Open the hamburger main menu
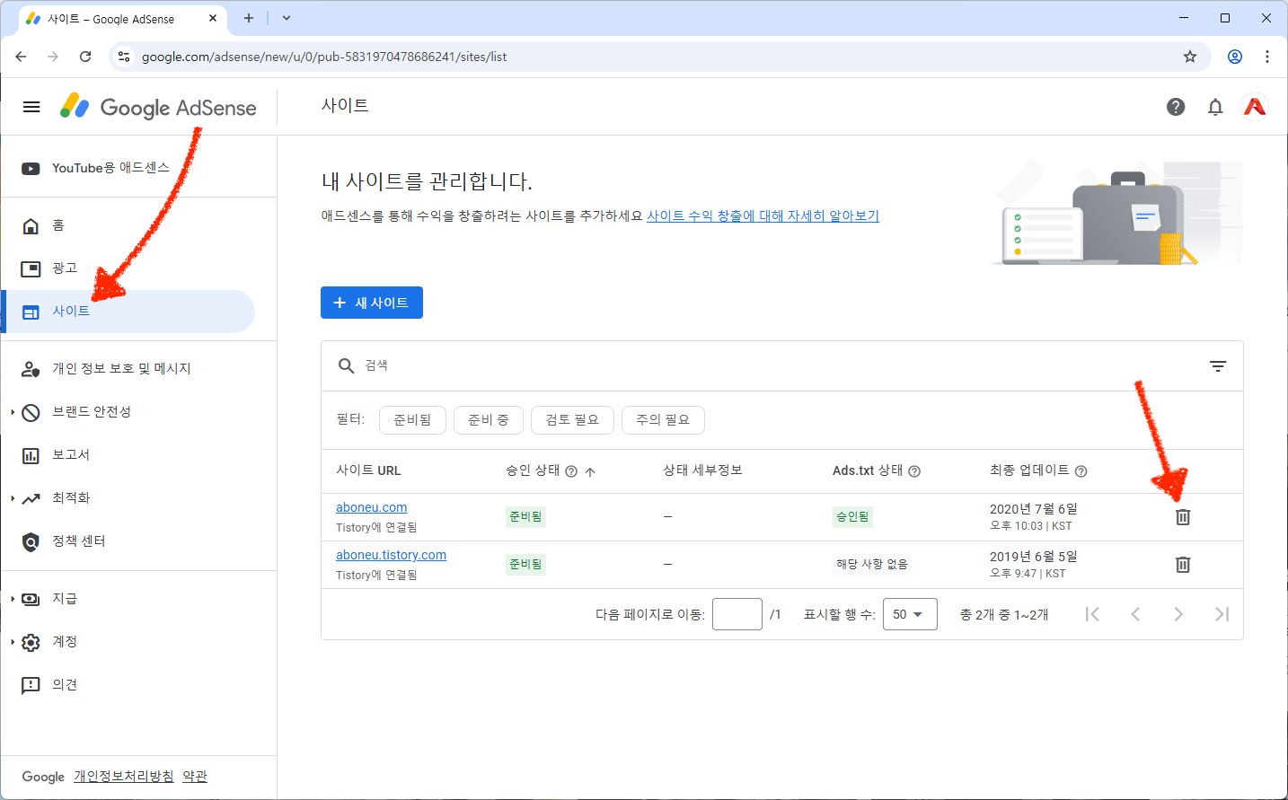 click(31, 107)
